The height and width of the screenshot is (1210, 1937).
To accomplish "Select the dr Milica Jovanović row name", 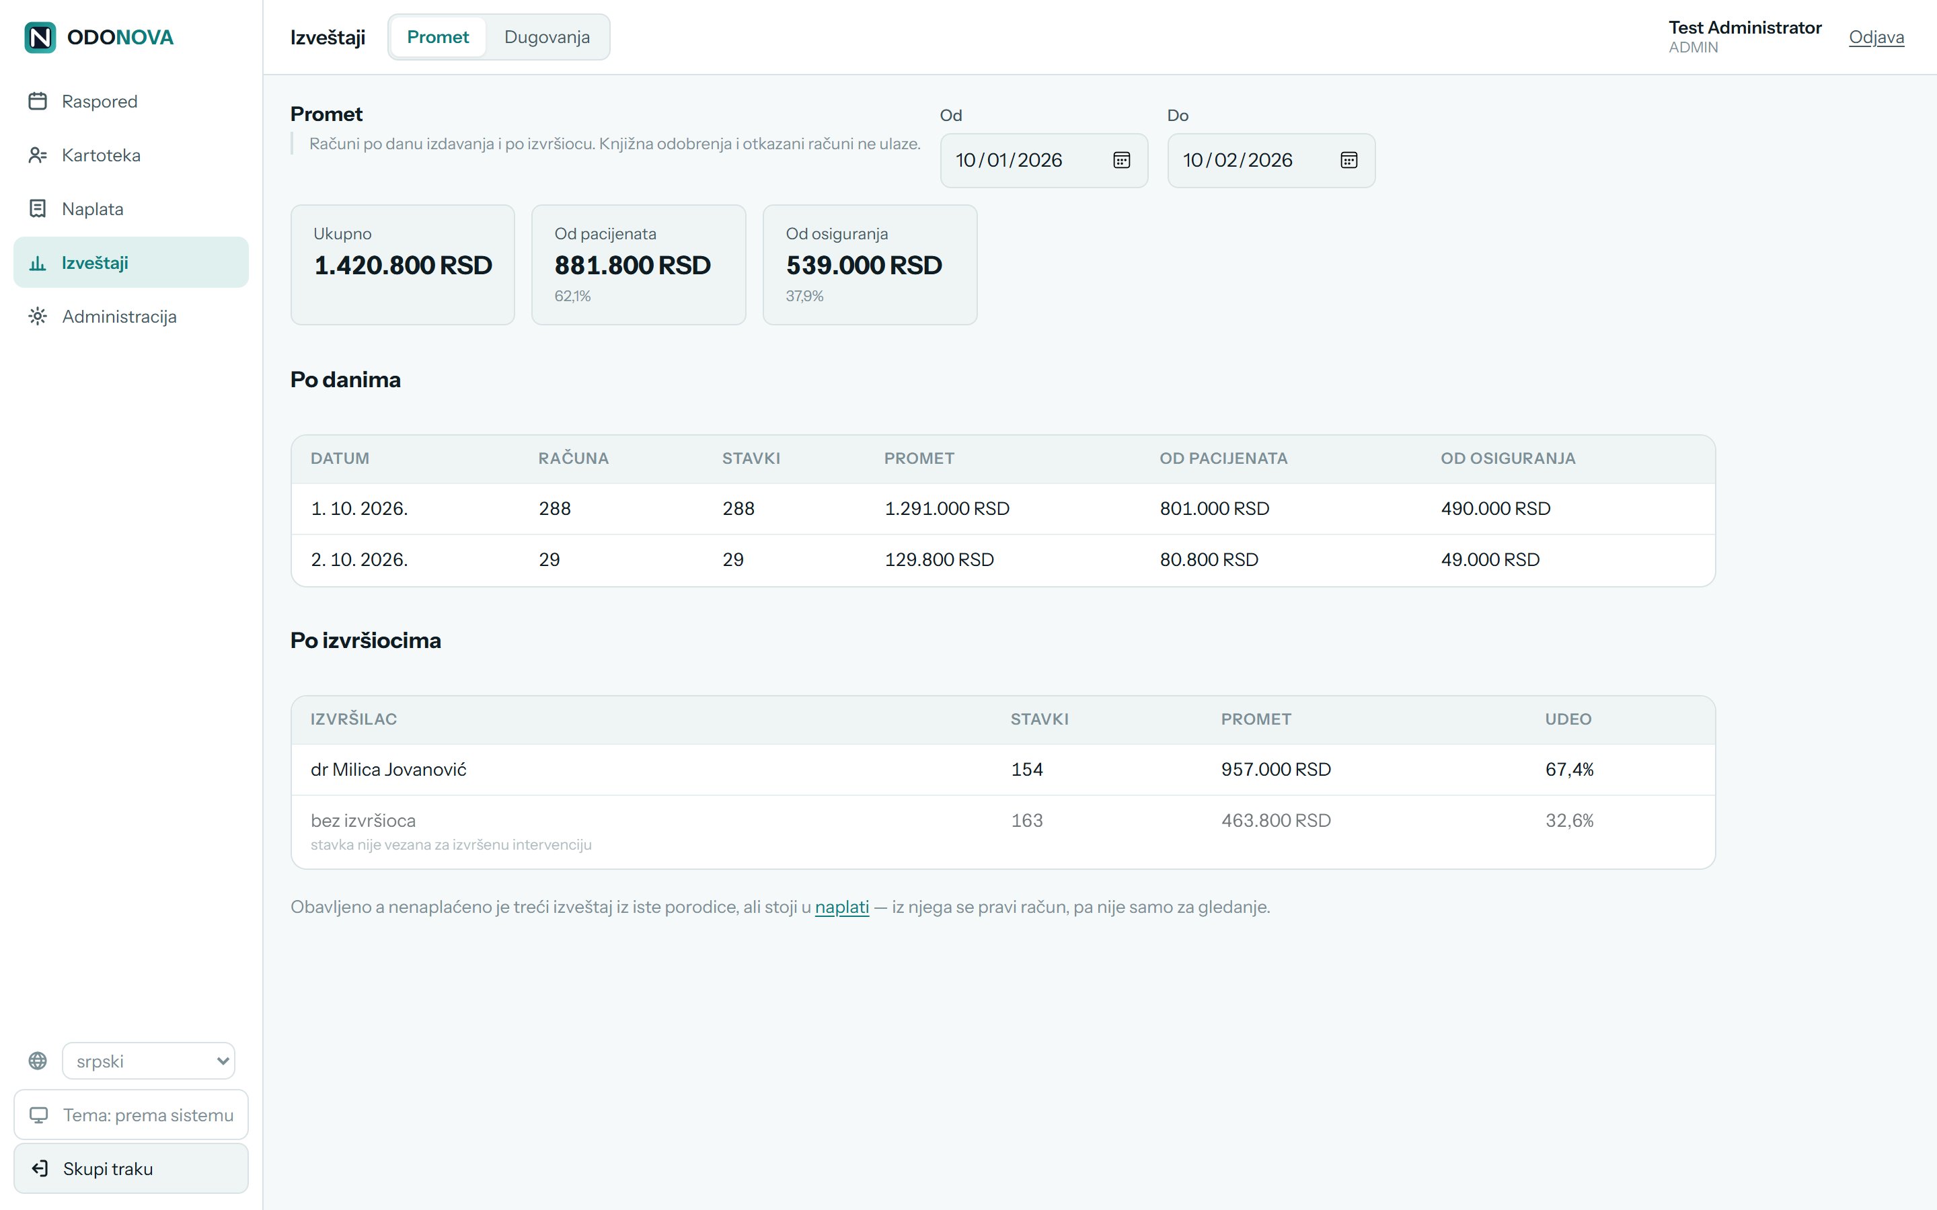I will 388,770.
